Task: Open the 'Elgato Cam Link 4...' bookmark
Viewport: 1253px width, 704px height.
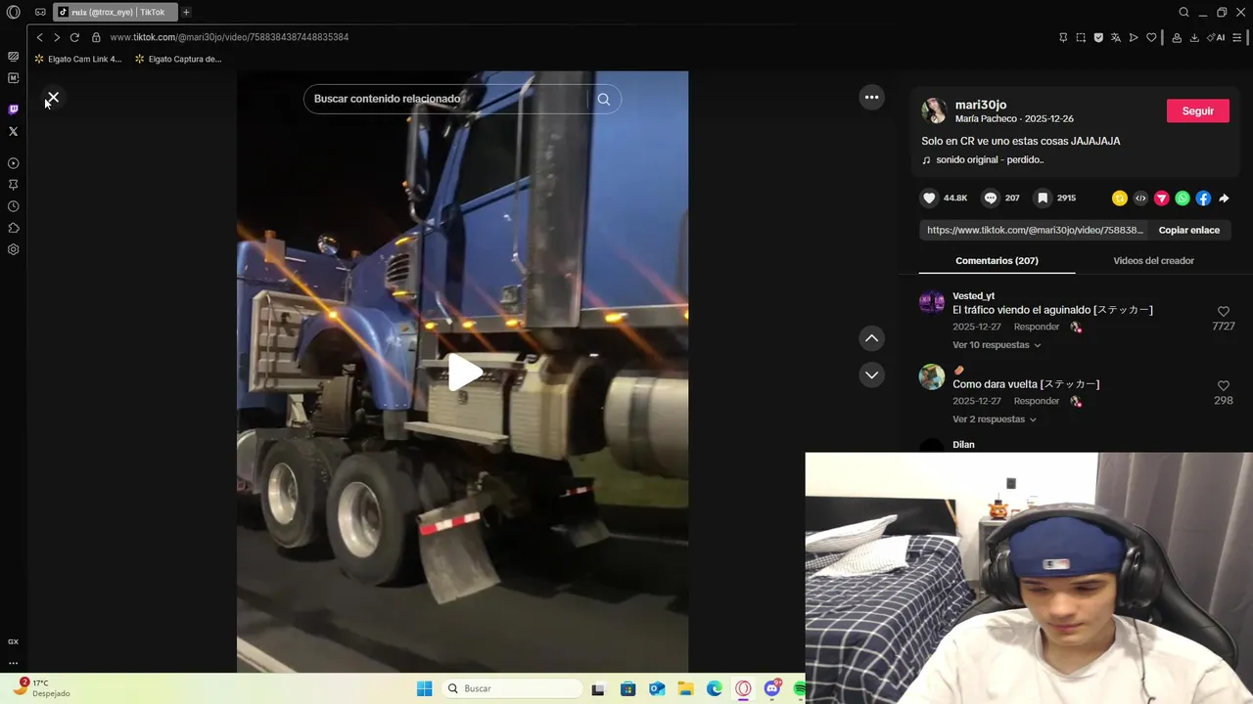Action: point(77,59)
